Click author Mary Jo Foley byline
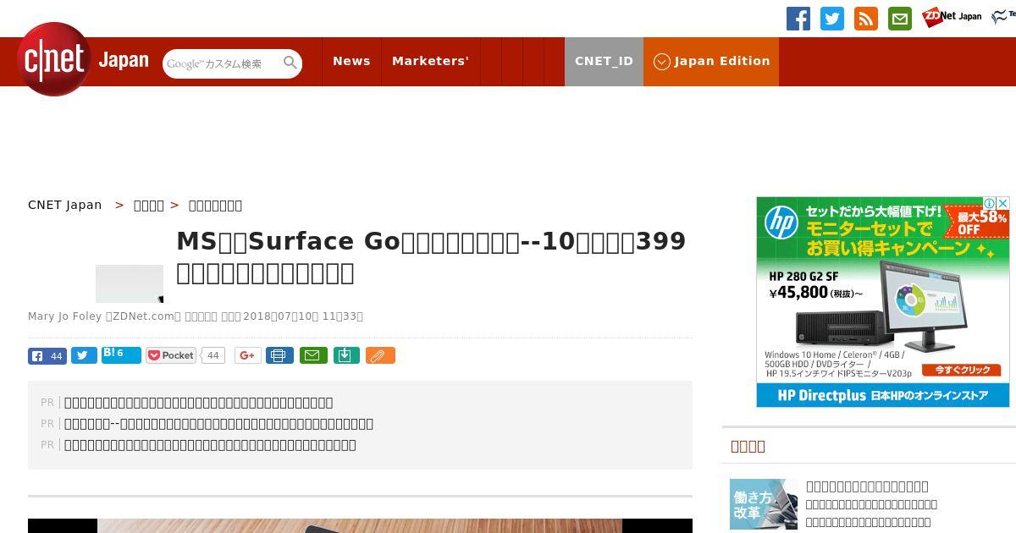This screenshot has height=533, width=1016. tap(64, 316)
